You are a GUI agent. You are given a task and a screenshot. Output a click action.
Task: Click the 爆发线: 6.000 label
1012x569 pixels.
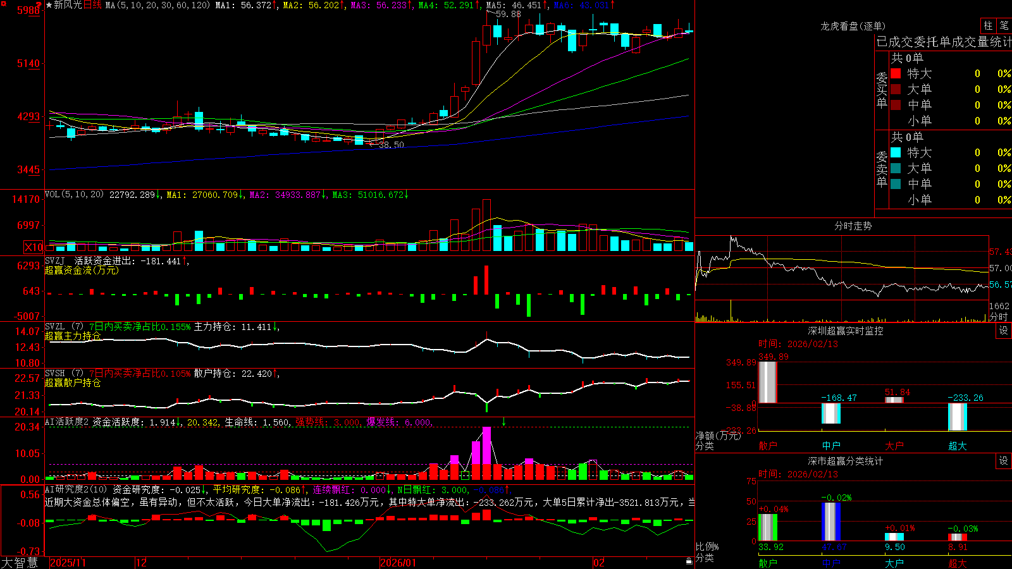click(x=399, y=422)
